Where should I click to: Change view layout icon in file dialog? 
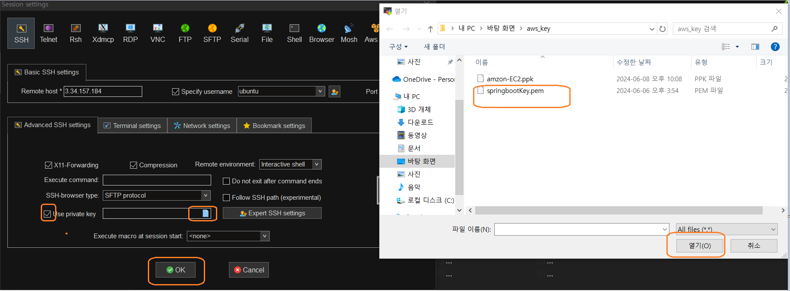(726, 47)
